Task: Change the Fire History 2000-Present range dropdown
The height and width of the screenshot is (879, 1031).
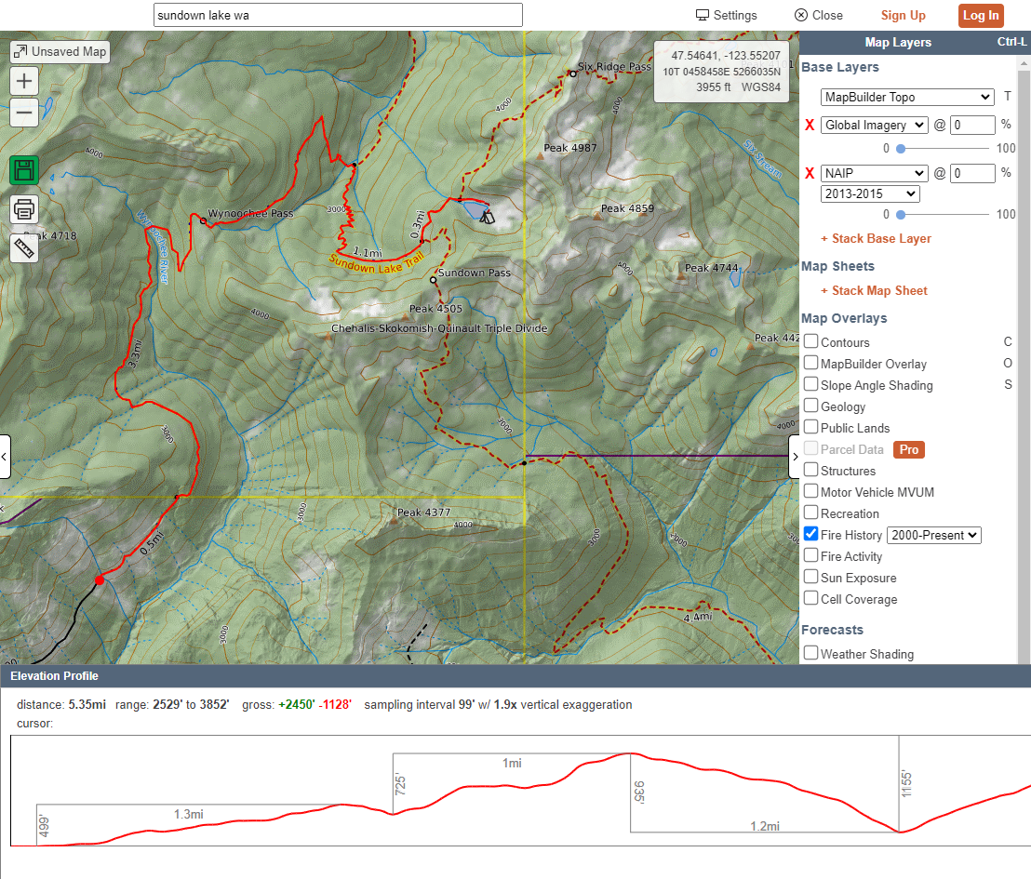Action: coord(934,535)
